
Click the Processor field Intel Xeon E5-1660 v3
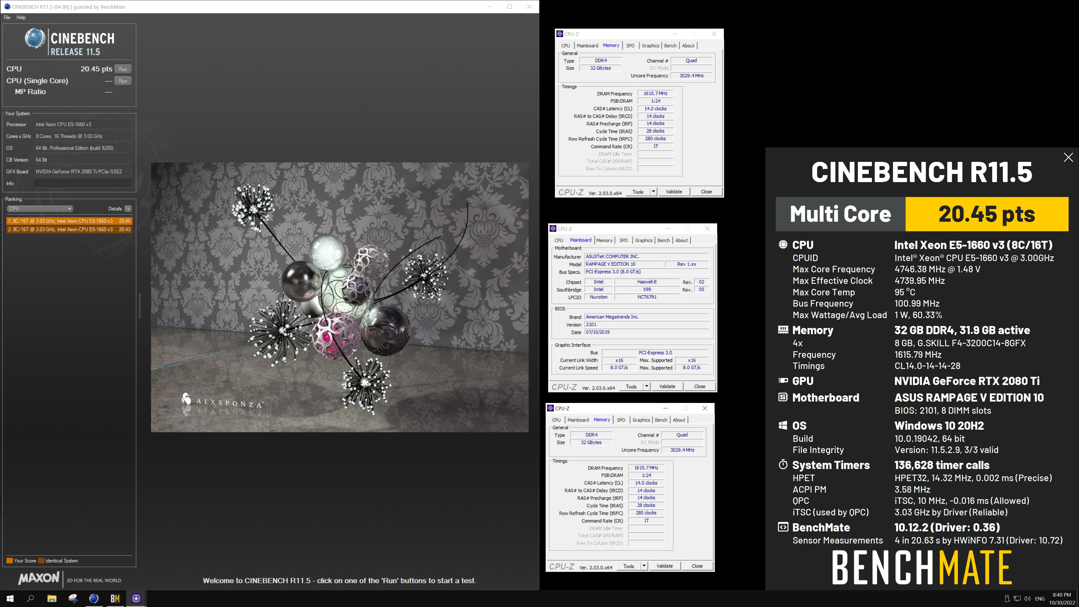point(83,124)
